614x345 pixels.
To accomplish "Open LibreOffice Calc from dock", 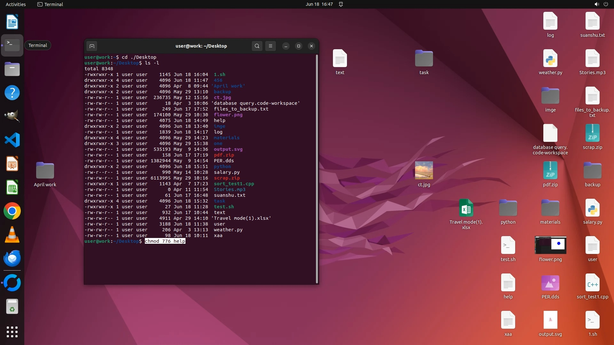I will coord(12,188).
